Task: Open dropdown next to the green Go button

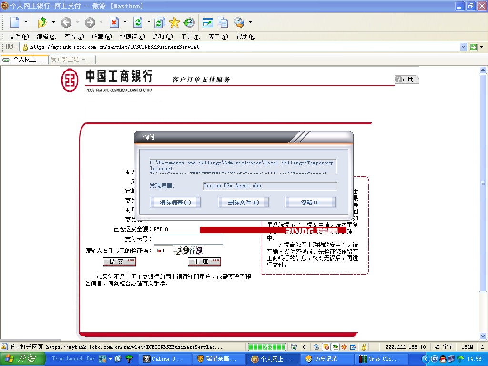Action: (x=482, y=47)
